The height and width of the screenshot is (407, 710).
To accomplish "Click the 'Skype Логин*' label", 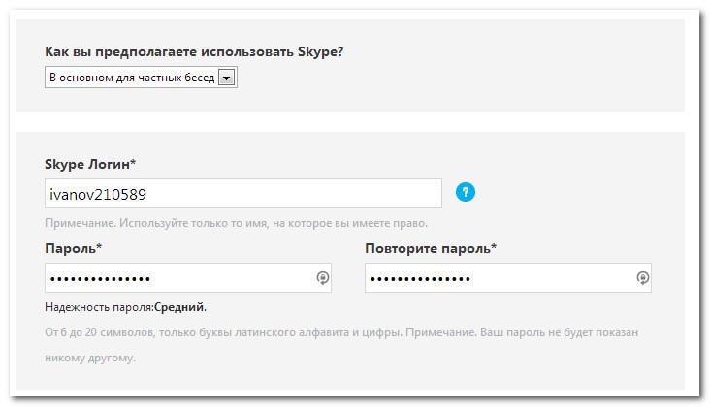I will [x=90, y=165].
